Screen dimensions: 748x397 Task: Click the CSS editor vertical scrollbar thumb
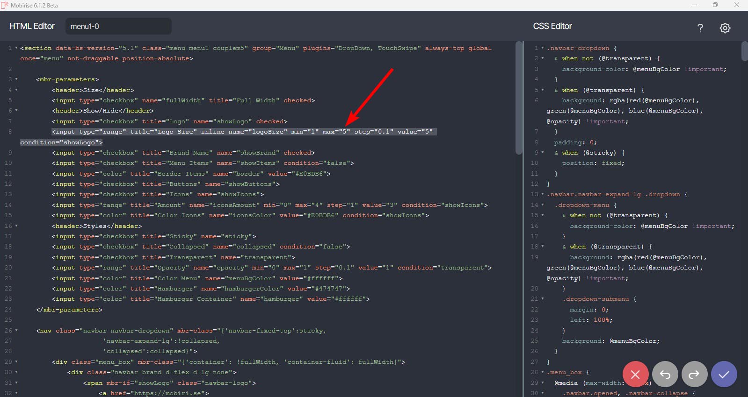click(x=744, y=51)
